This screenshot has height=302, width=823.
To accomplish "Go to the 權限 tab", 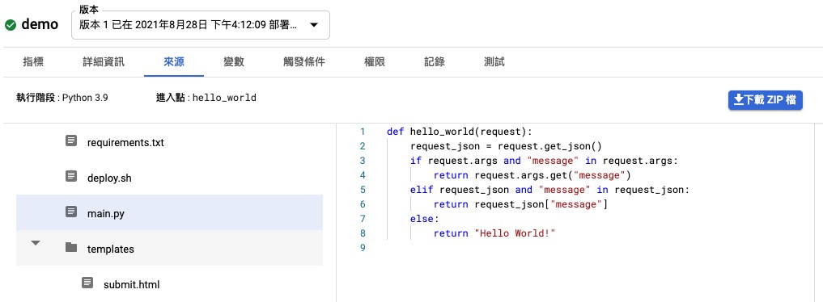I will pos(375,61).
